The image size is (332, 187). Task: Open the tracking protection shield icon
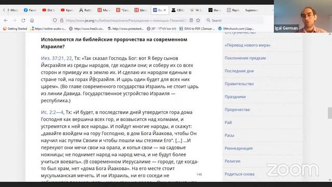coord(55,20)
